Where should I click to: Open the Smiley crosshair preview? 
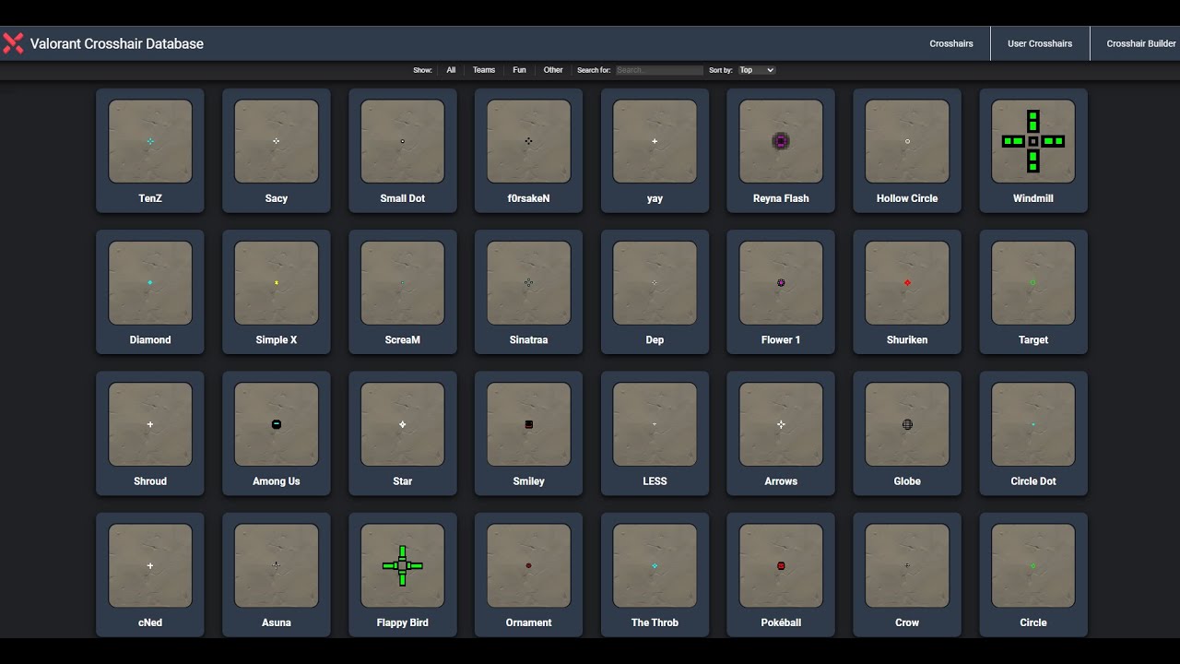(529, 424)
